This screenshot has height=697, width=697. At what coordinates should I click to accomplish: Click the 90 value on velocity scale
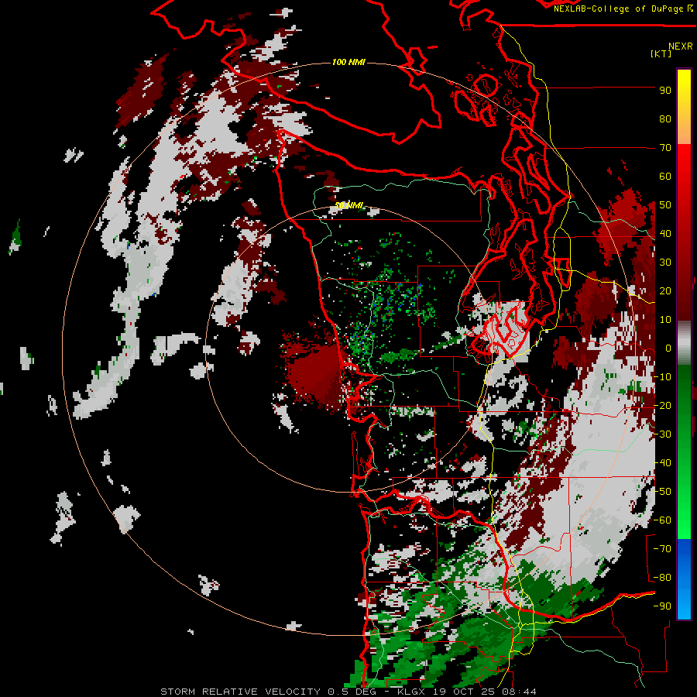[x=665, y=91]
